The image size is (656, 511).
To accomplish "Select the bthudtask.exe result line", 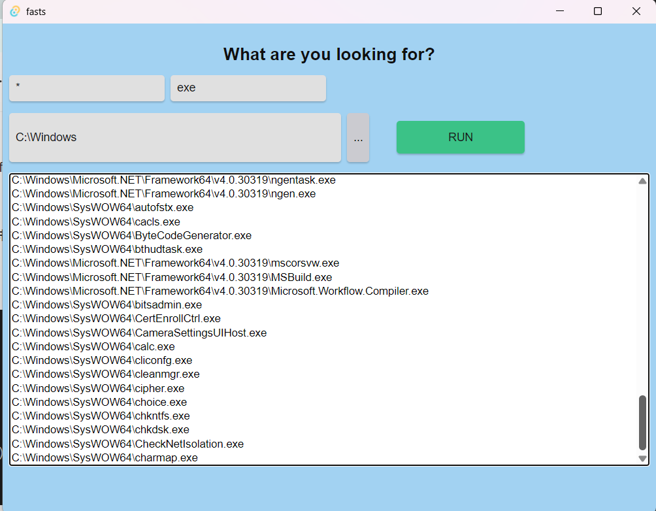I will click(107, 250).
